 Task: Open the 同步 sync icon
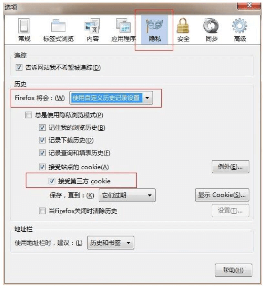(x=211, y=26)
